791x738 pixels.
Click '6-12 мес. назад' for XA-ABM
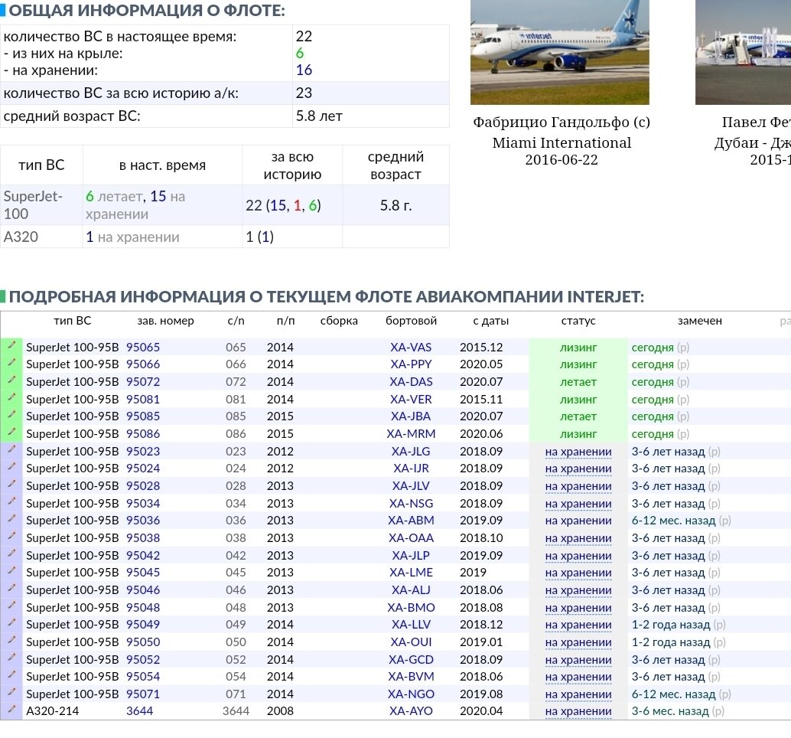[673, 521]
